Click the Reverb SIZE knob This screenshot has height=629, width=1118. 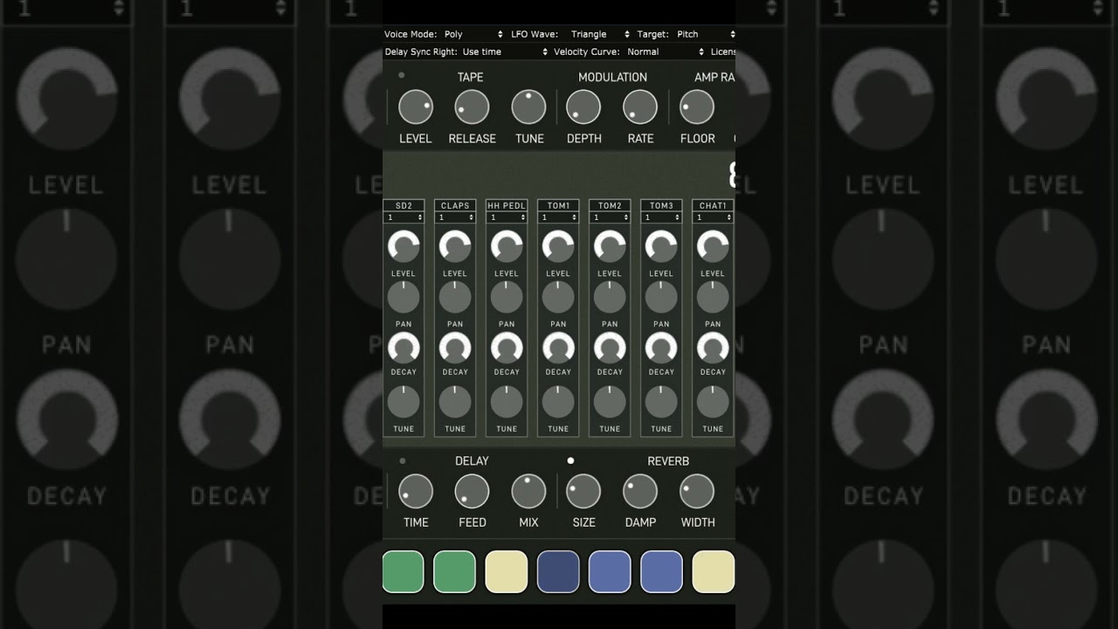(583, 492)
